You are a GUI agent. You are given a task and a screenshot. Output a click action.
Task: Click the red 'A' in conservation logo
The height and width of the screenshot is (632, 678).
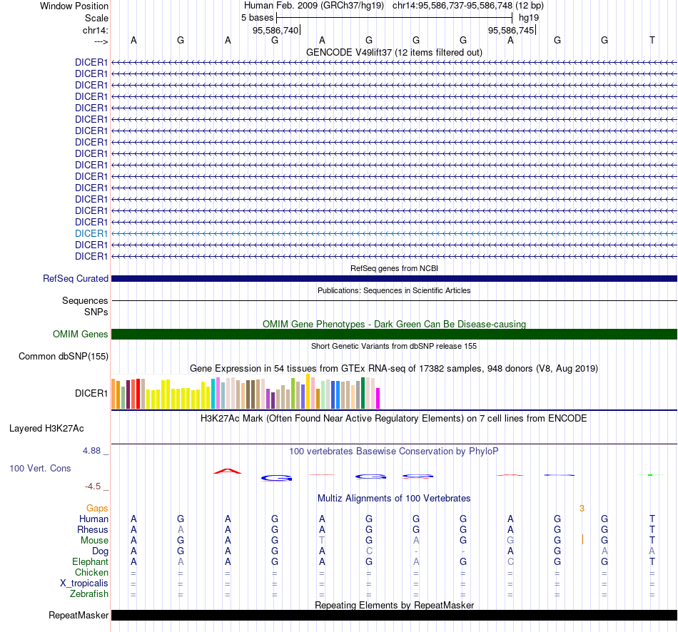228,472
